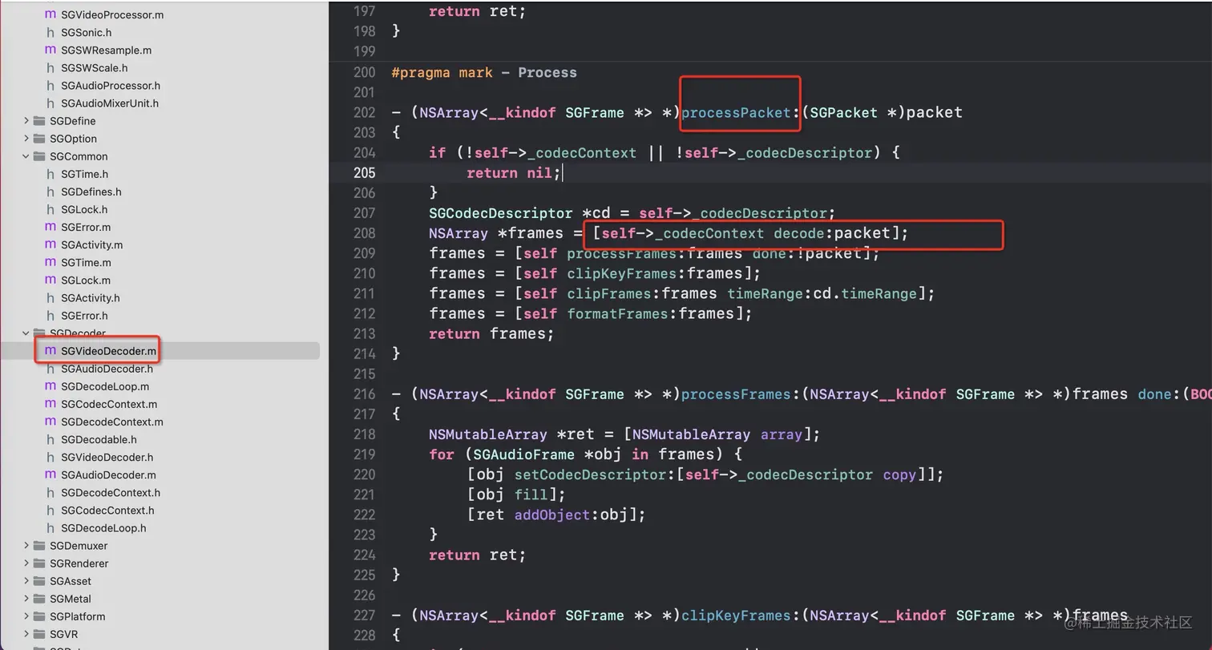1212x650 pixels.
Task: Click the 'h' icon next to SGSWScale.h
Action: (50, 67)
